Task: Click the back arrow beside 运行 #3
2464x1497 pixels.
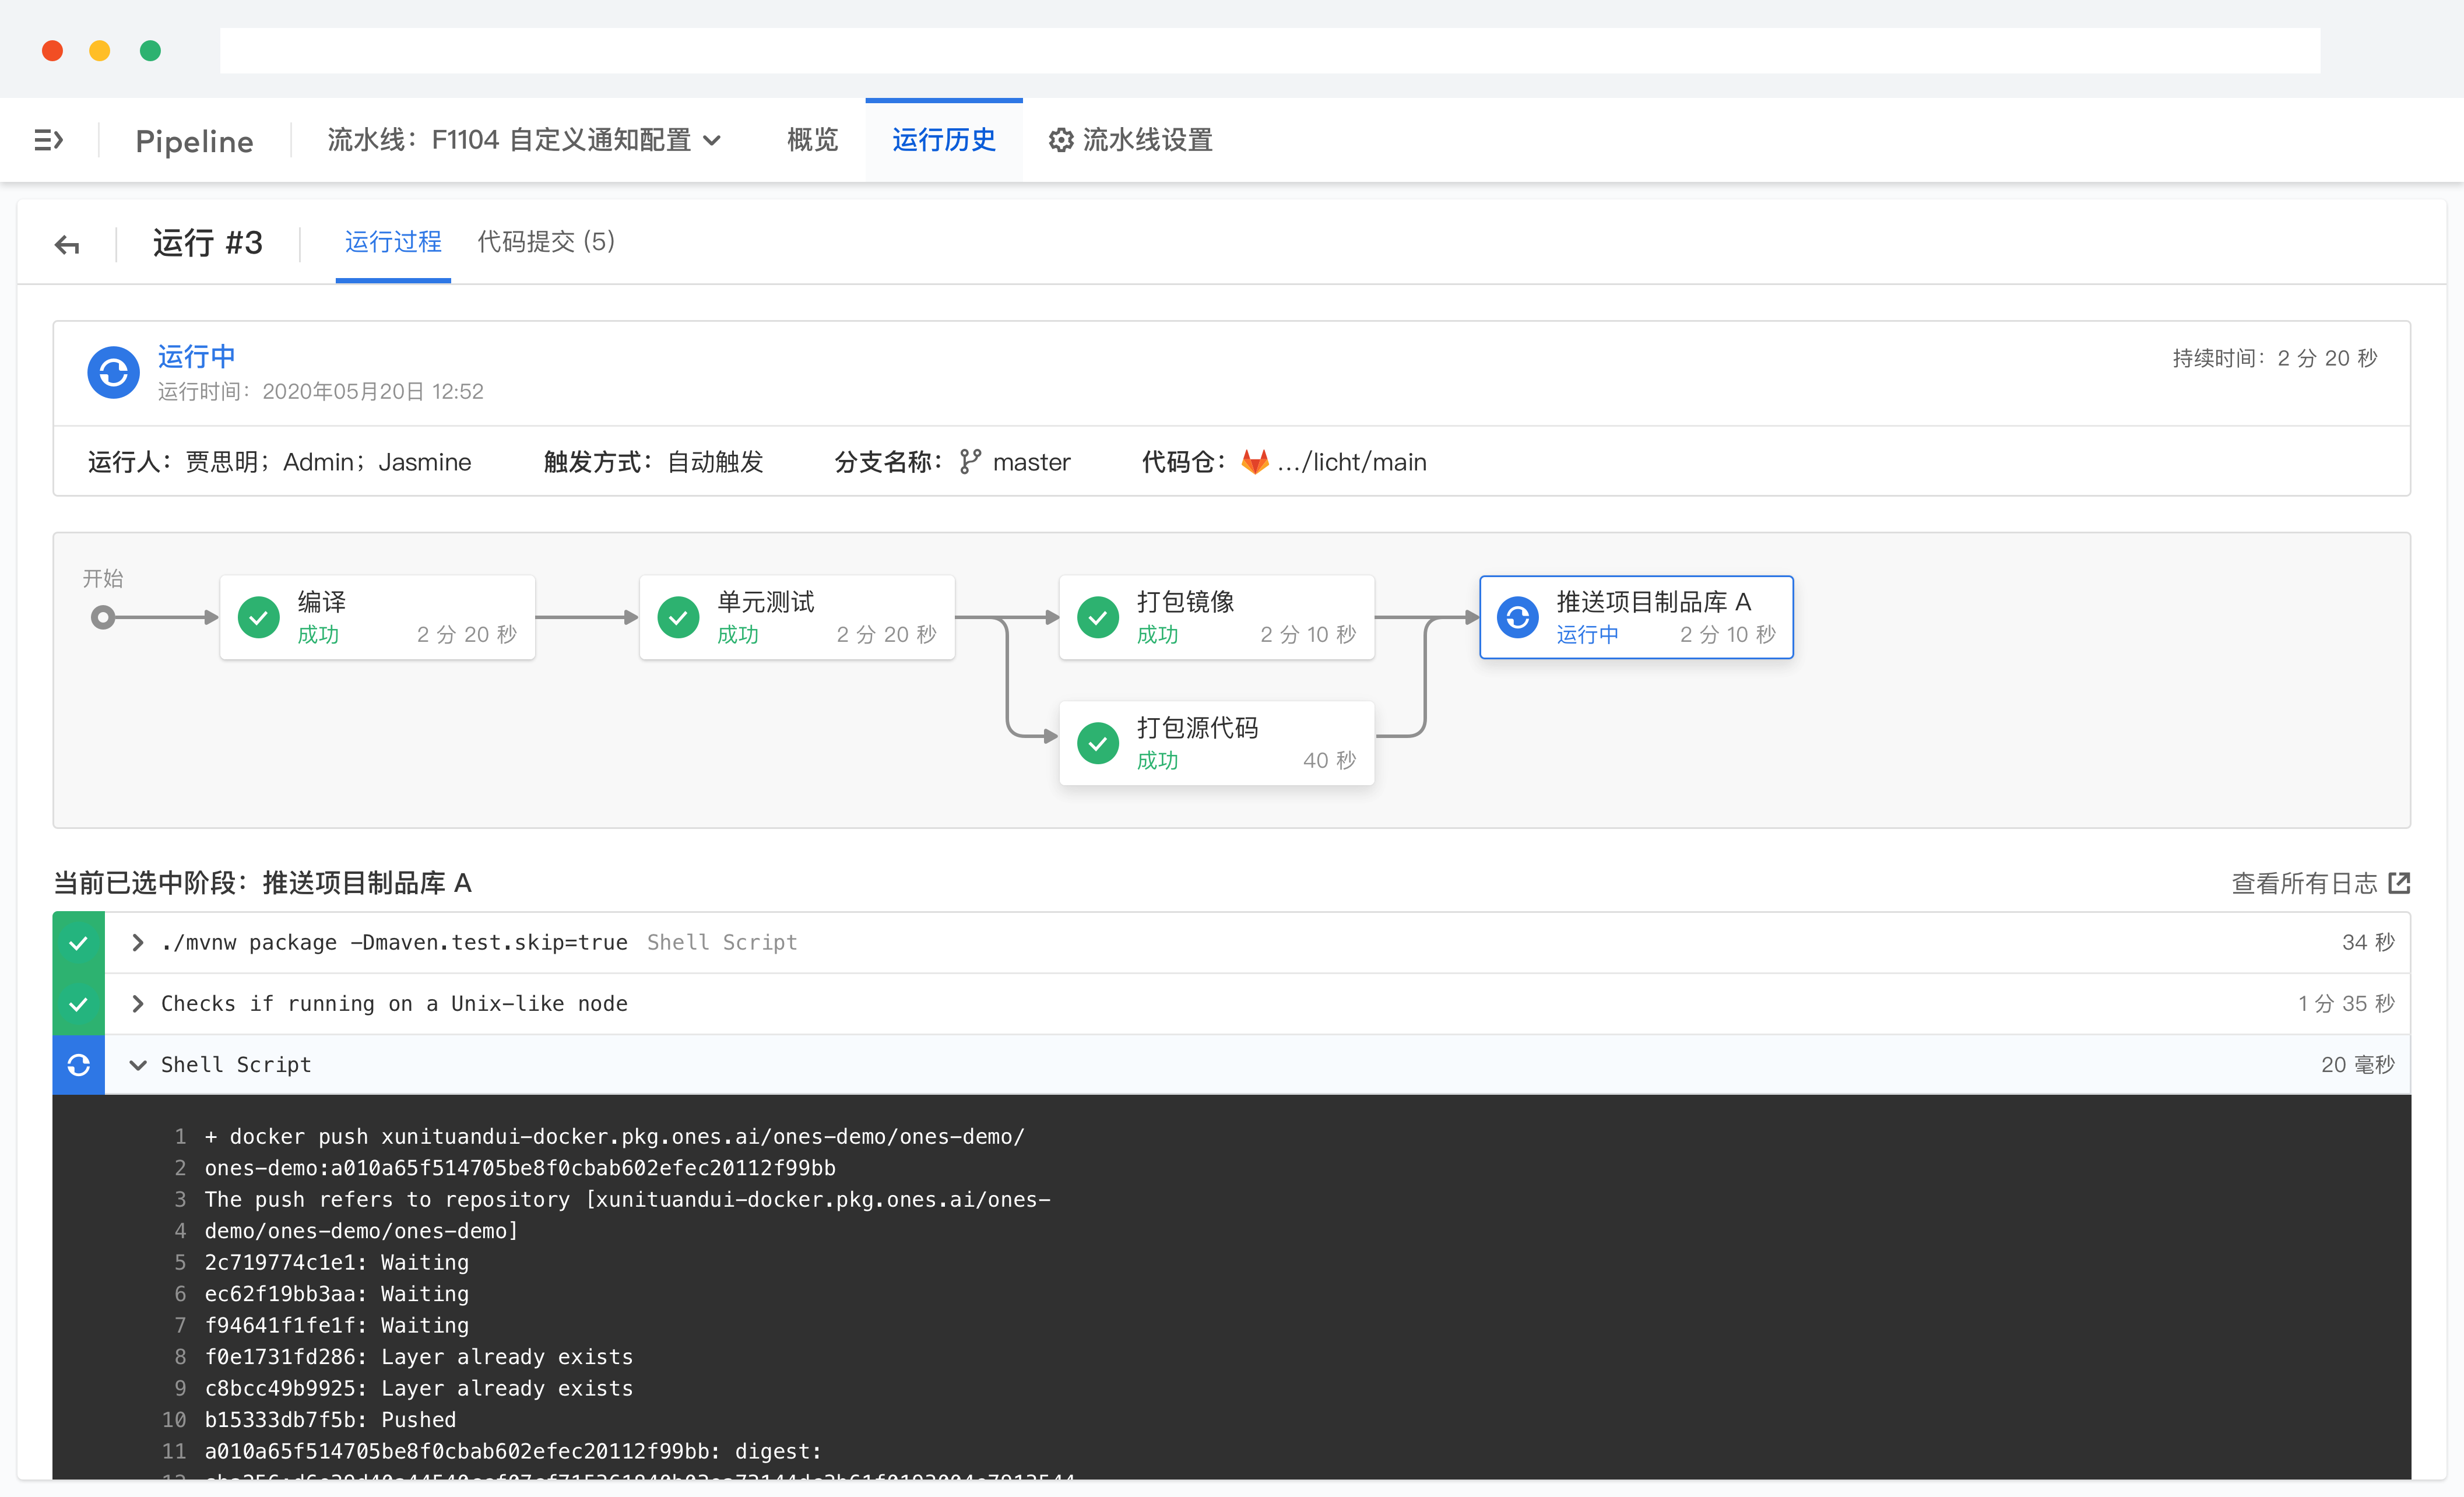Action: [66, 243]
